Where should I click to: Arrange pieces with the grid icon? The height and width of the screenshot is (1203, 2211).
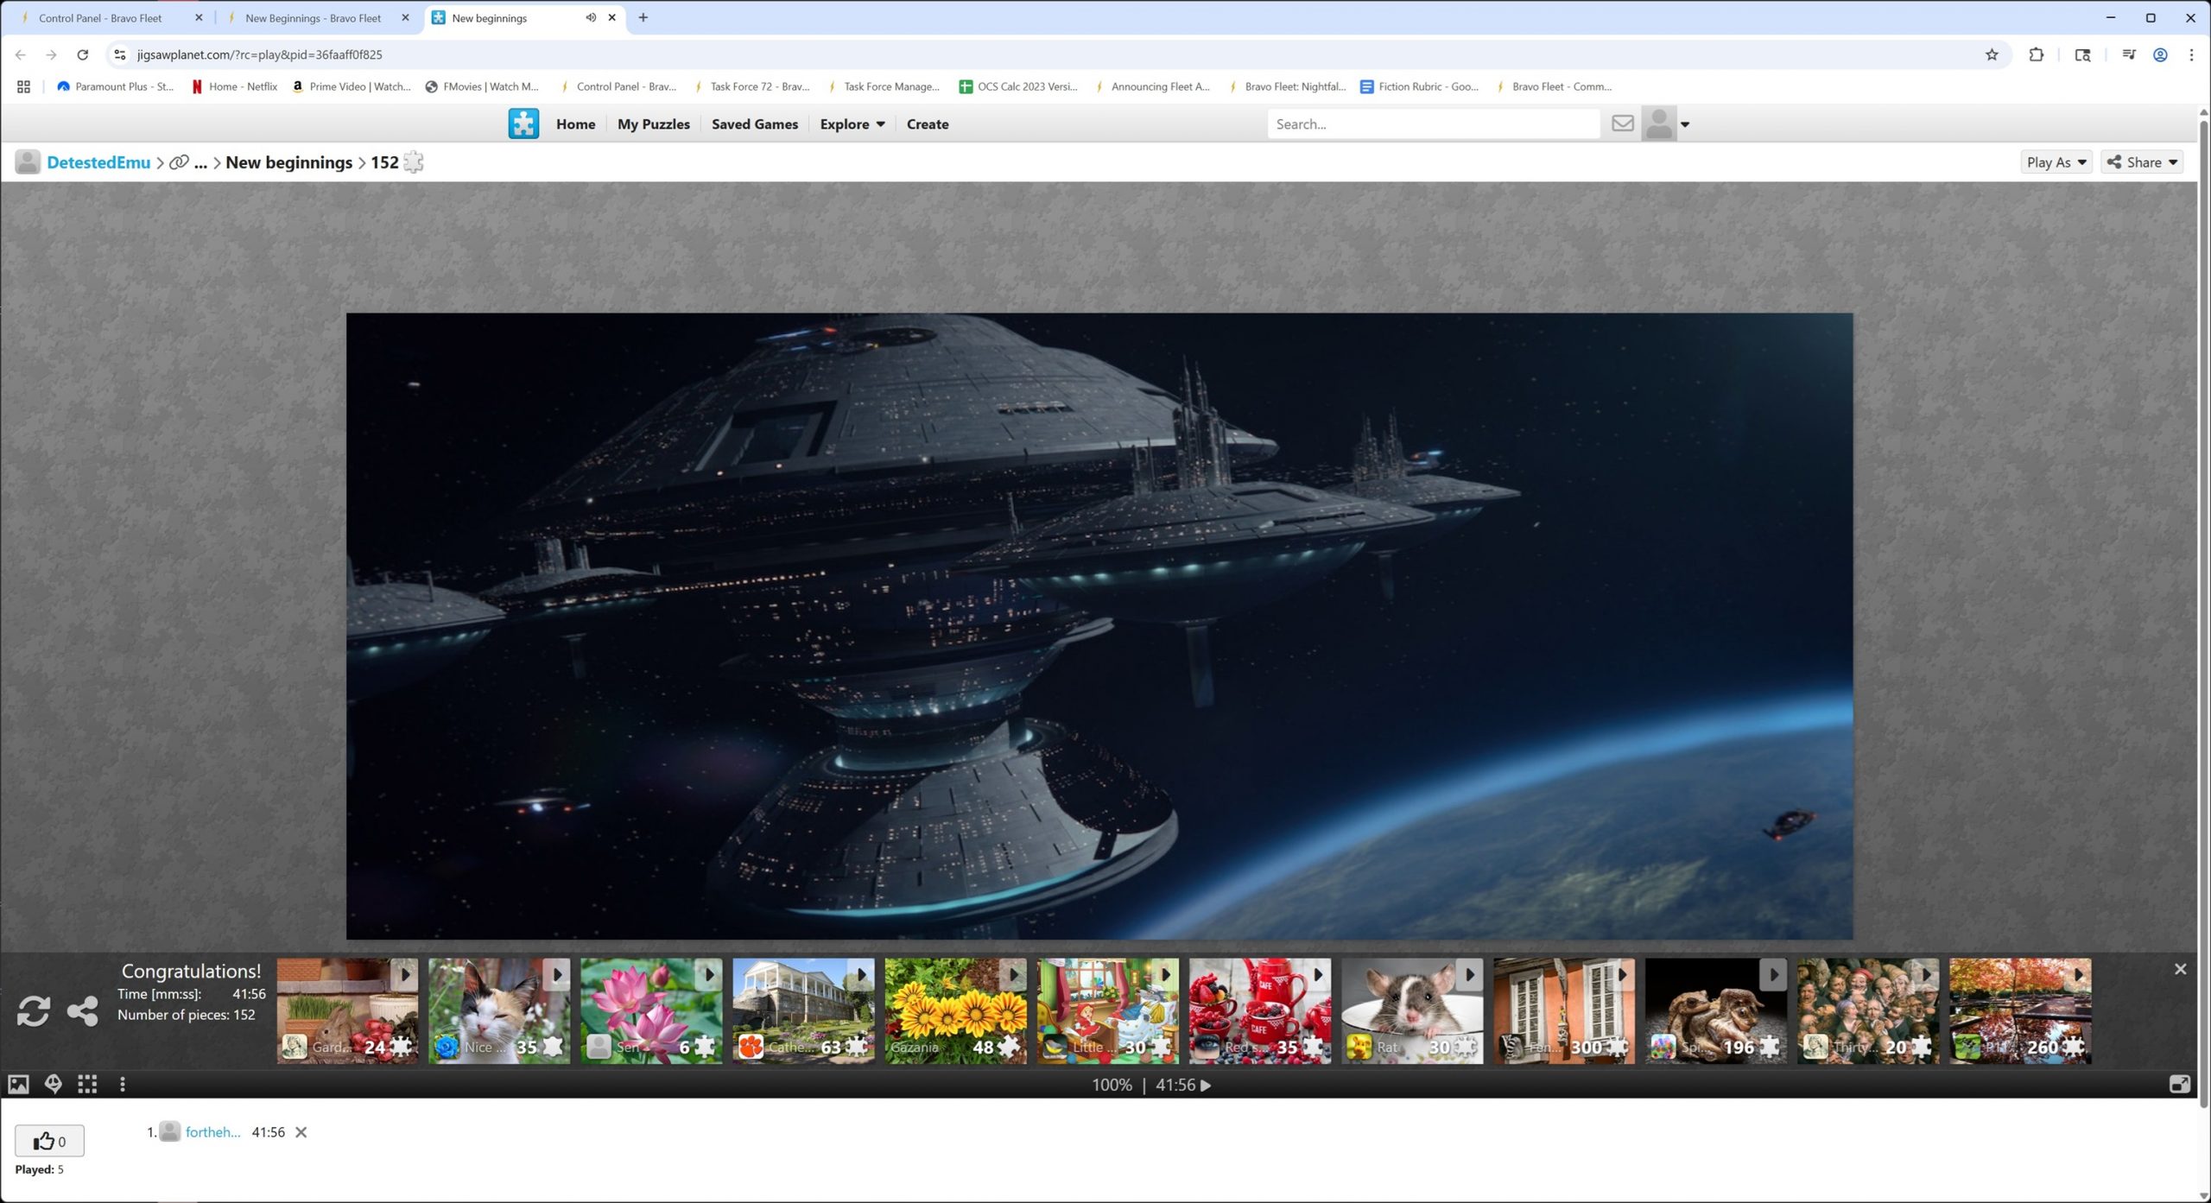87,1084
